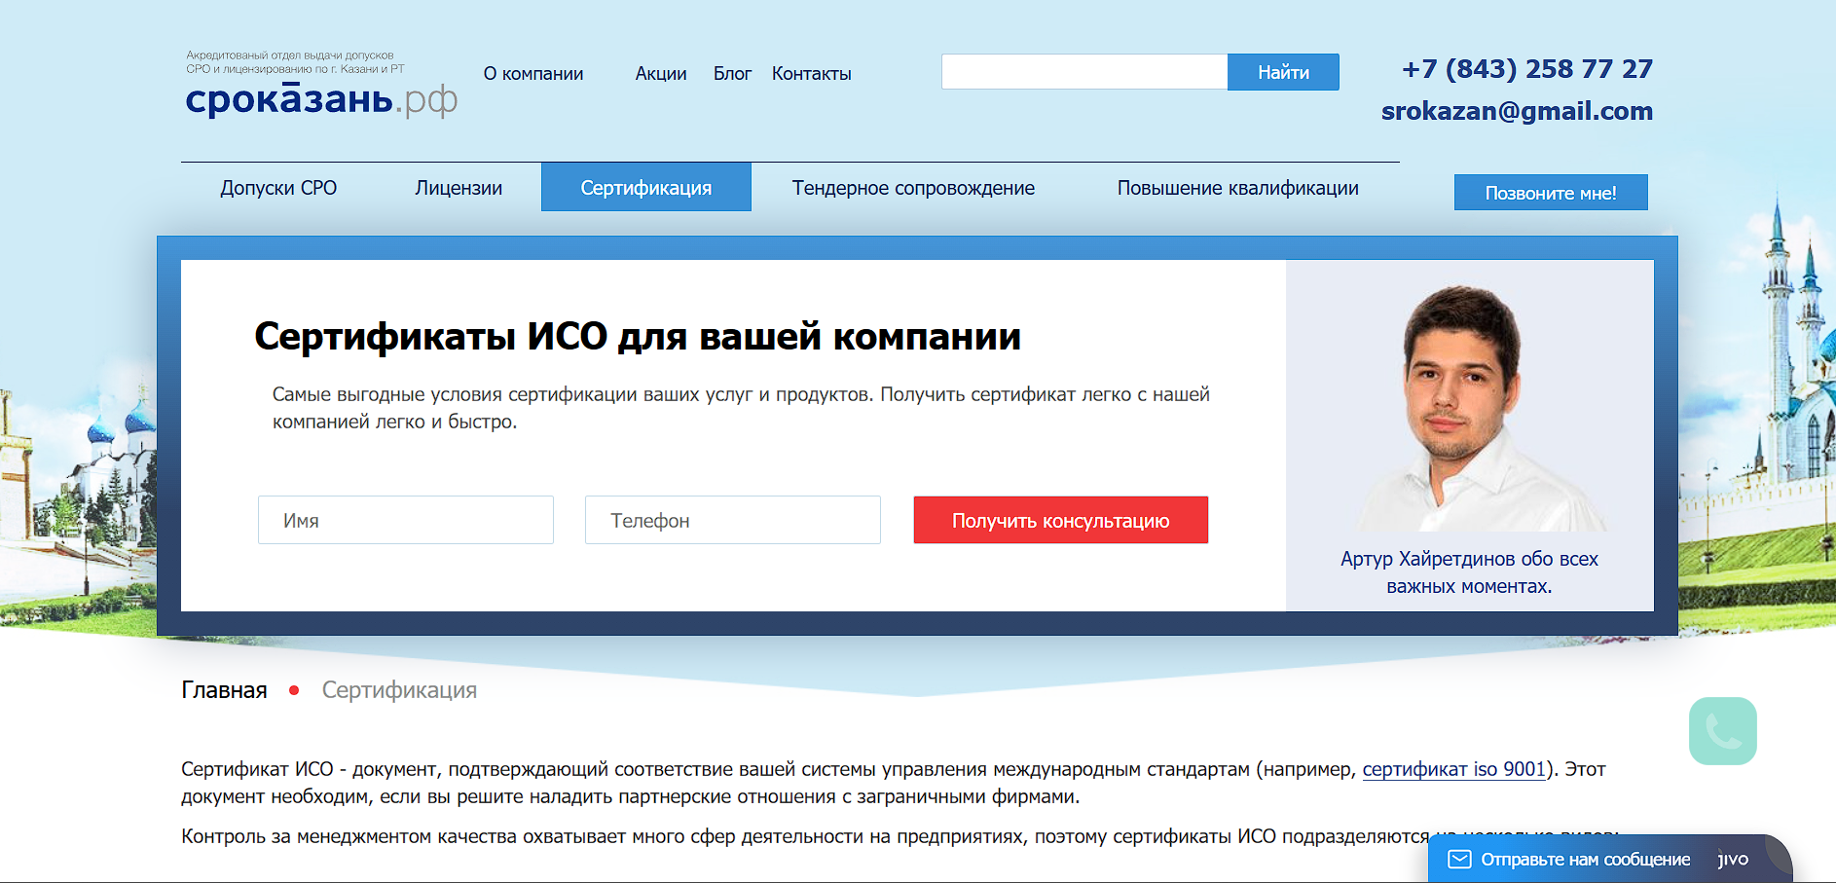Click the Сертификация breadcrumb text
This screenshot has height=883, width=1836.
pyautogui.click(x=399, y=690)
